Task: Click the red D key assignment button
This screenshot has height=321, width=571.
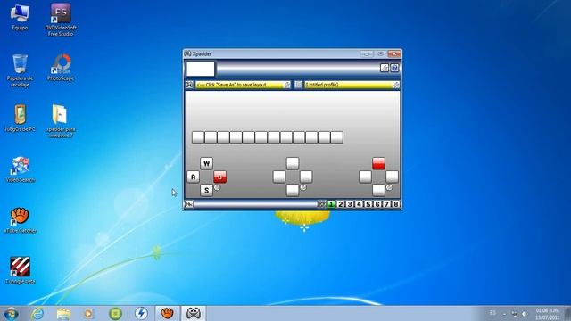Action: 220,177
